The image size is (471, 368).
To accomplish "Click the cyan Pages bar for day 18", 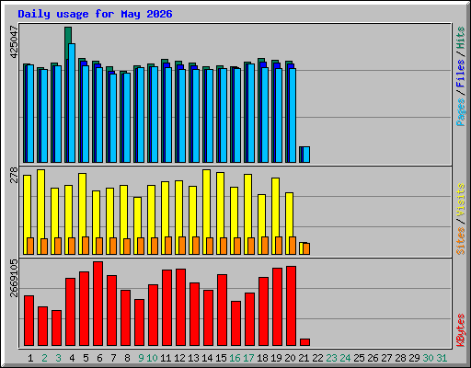I will pos(265,115).
